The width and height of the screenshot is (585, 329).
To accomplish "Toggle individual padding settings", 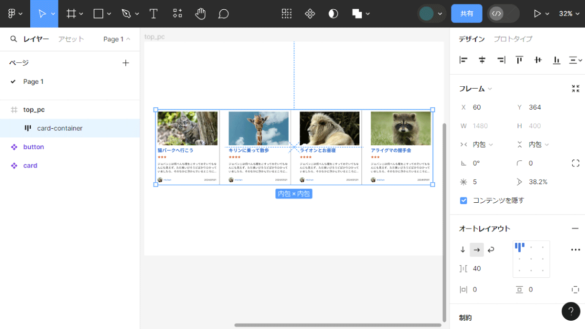I will [575, 290].
